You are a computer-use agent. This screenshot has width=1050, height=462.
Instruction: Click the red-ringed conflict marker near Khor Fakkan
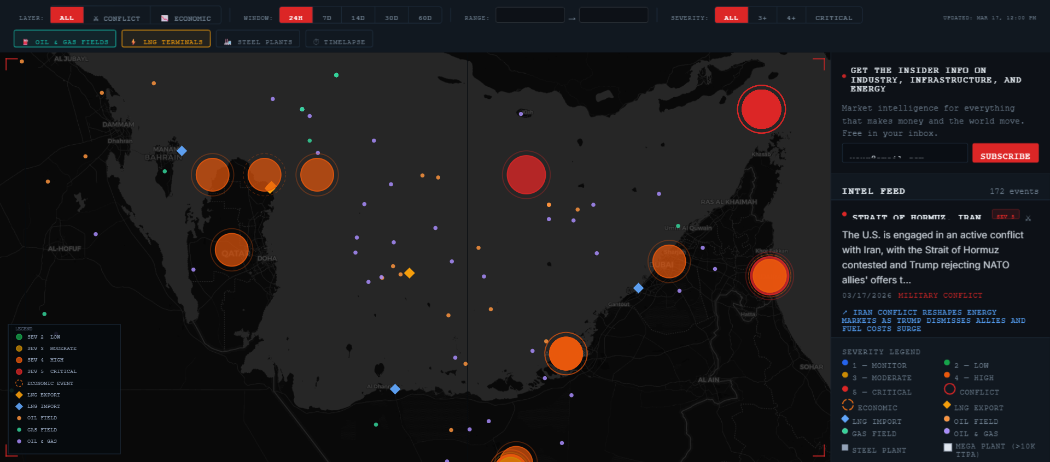coord(769,276)
